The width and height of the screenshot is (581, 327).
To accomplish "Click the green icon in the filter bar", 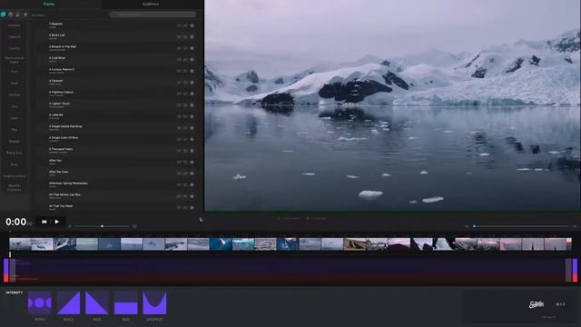I will tap(3, 15).
